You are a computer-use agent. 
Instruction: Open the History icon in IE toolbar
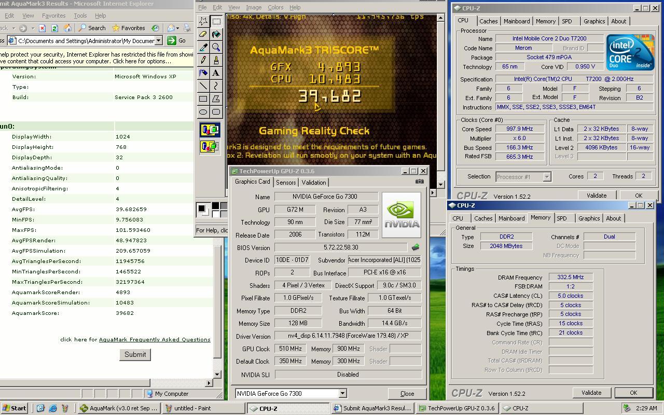coord(155,28)
